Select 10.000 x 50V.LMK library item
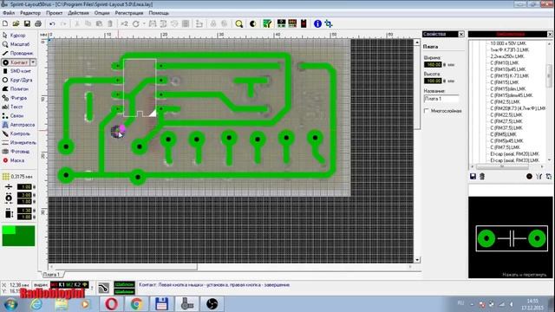The height and width of the screenshot is (312, 555). pos(508,43)
